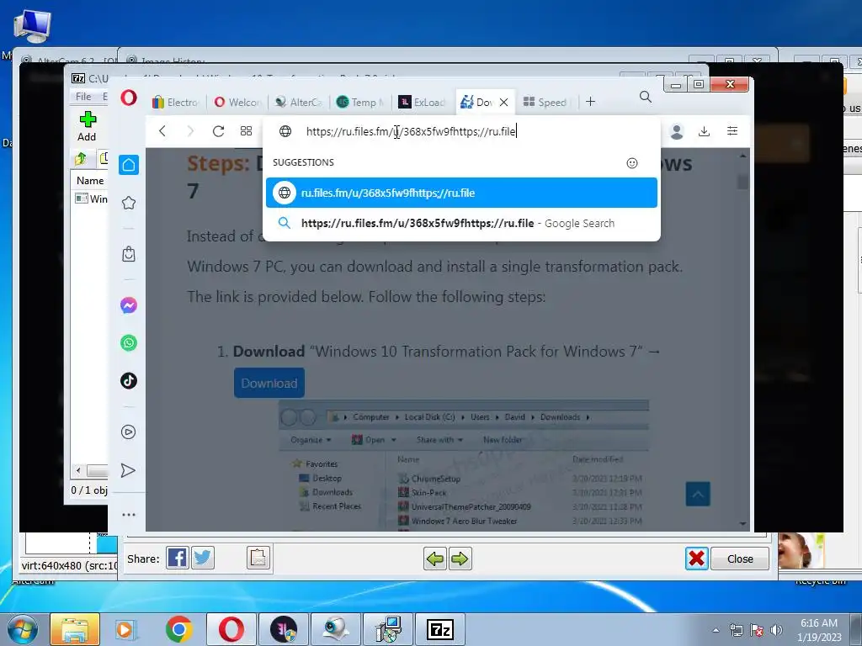Open the sidebar player icon

(129, 432)
